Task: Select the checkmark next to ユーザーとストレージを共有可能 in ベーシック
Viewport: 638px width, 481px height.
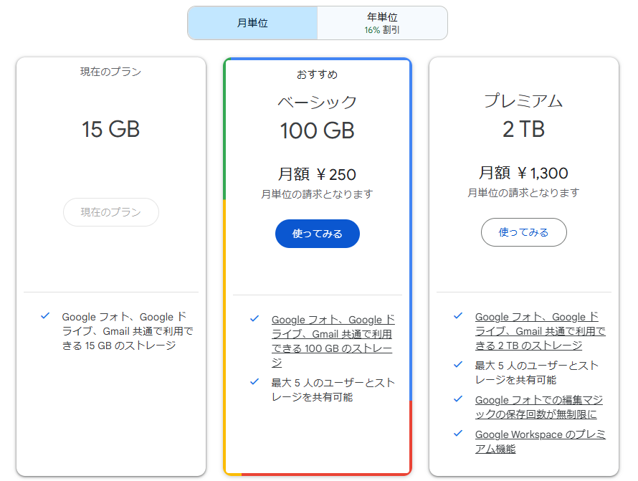Action: tap(254, 382)
